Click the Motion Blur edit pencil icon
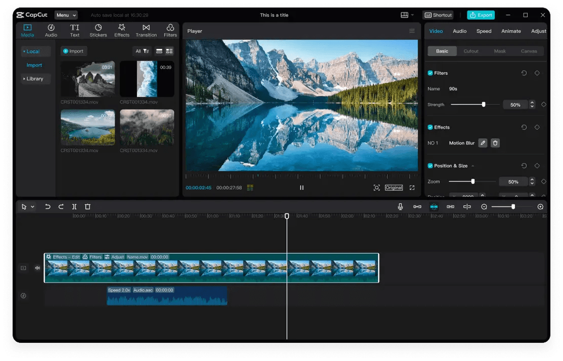 click(x=482, y=143)
